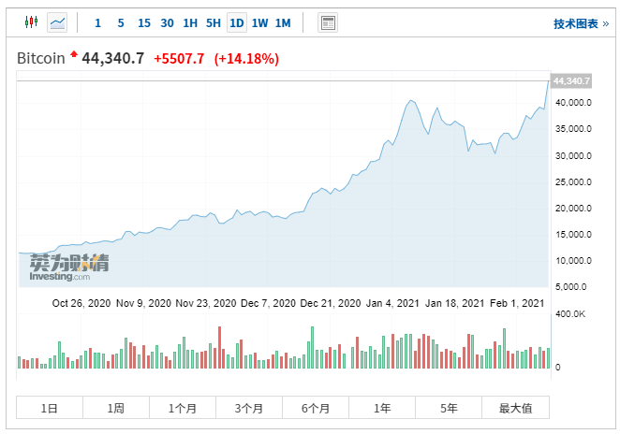The width and height of the screenshot is (620, 434).
Task: Show the 1日 time range
Action: coord(50,407)
